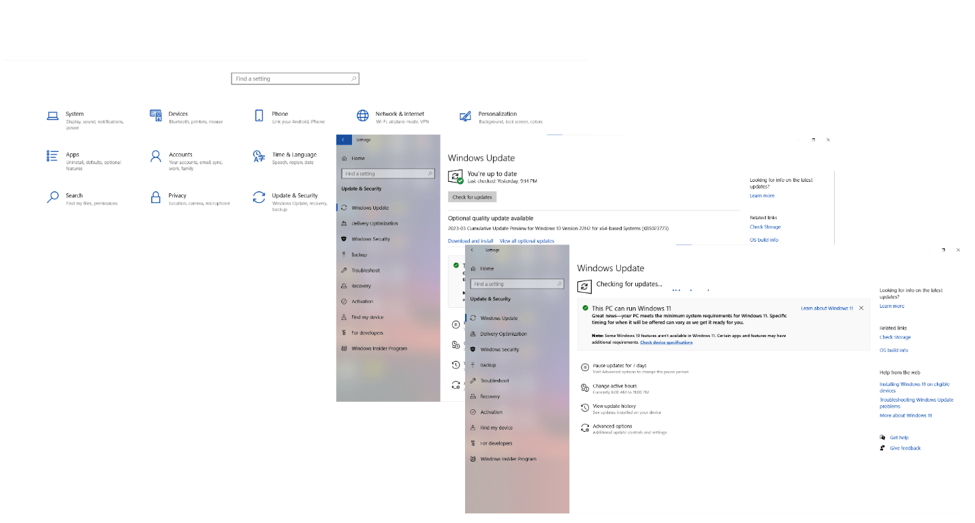Click the back arrow in the Checking for updates window
Image resolution: width=975 pixels, height=523 pixels.
(x=472, y=250)
